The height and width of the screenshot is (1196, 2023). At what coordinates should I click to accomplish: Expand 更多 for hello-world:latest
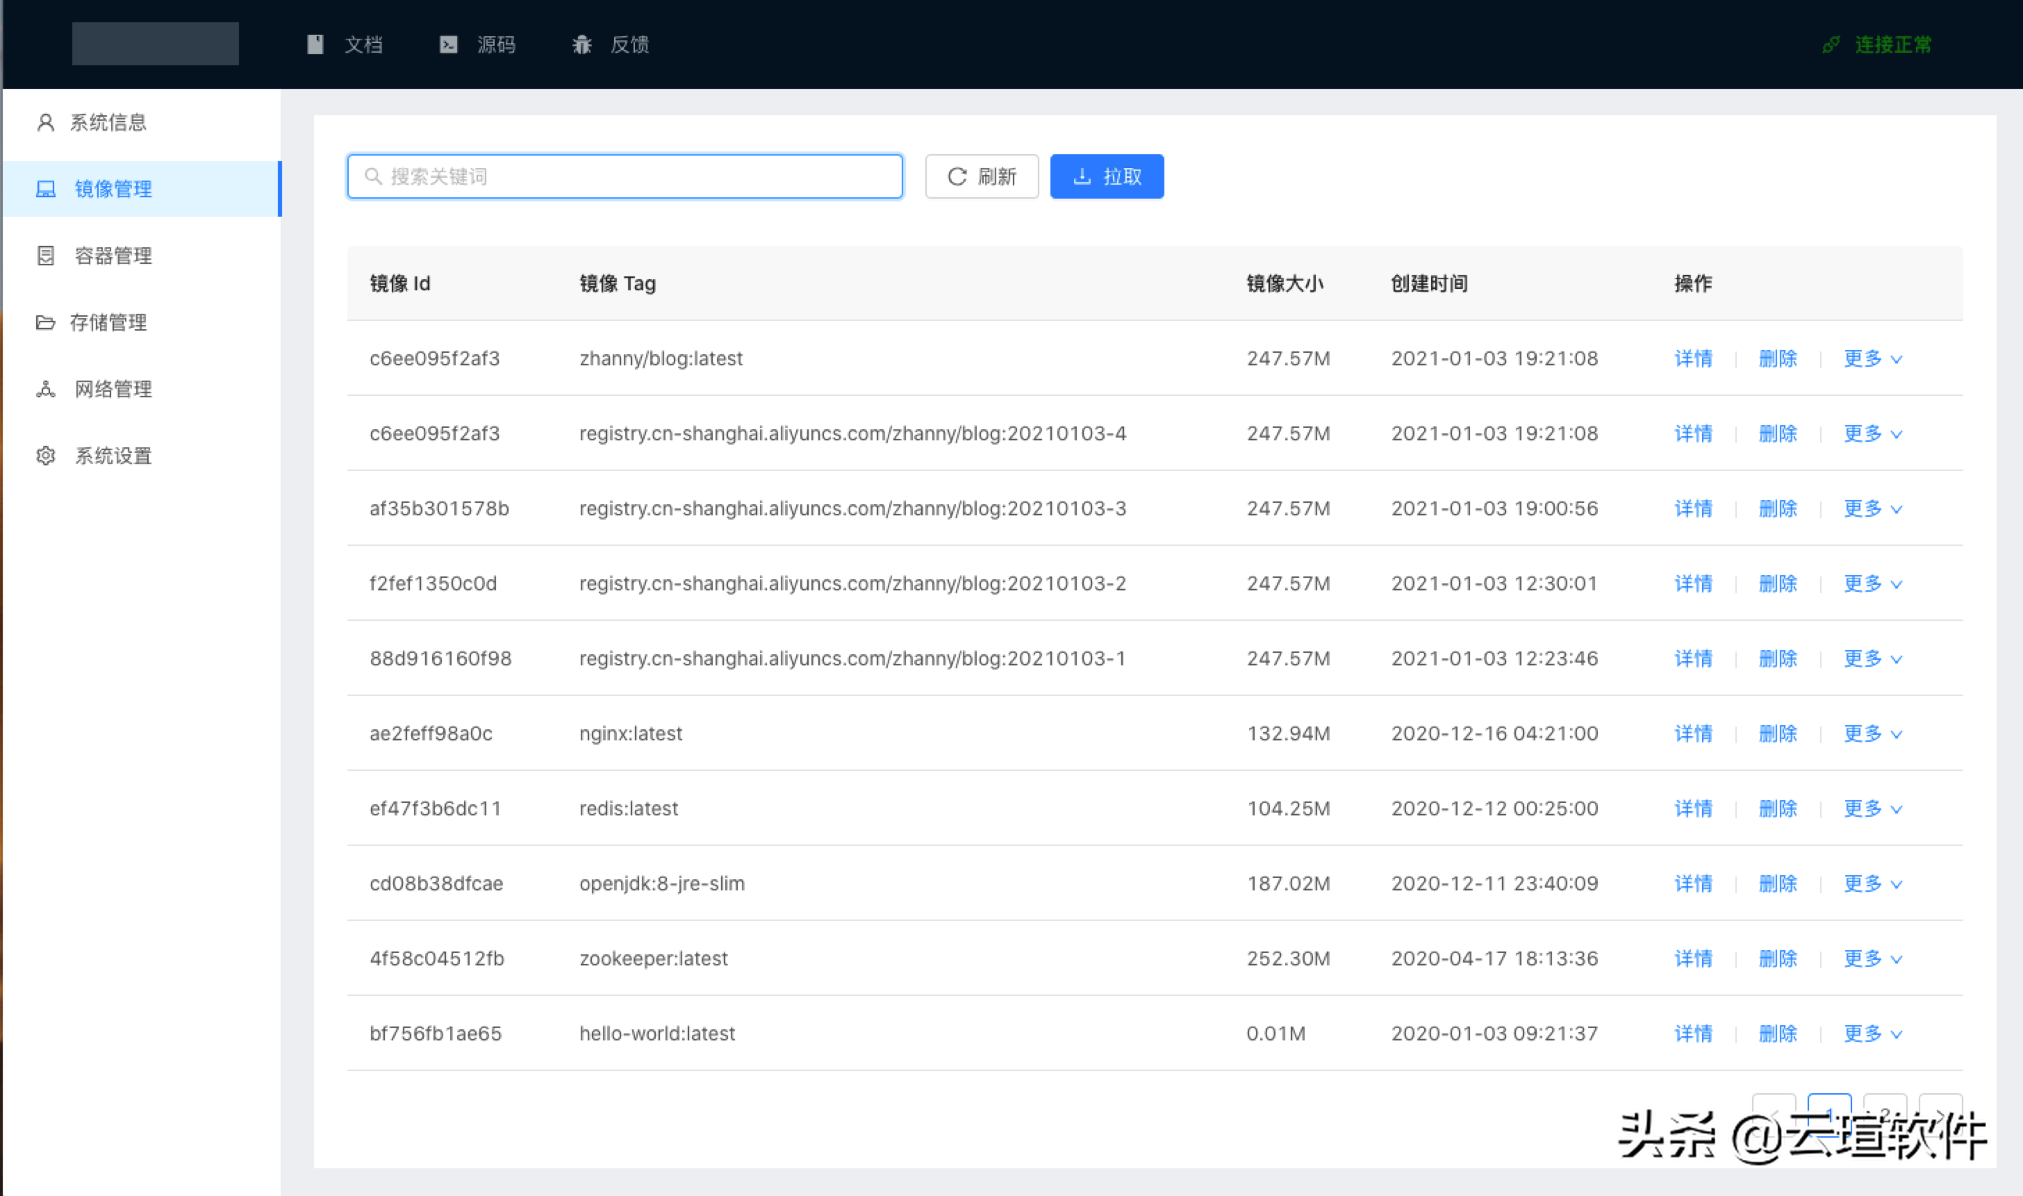pos(1873,1033)
